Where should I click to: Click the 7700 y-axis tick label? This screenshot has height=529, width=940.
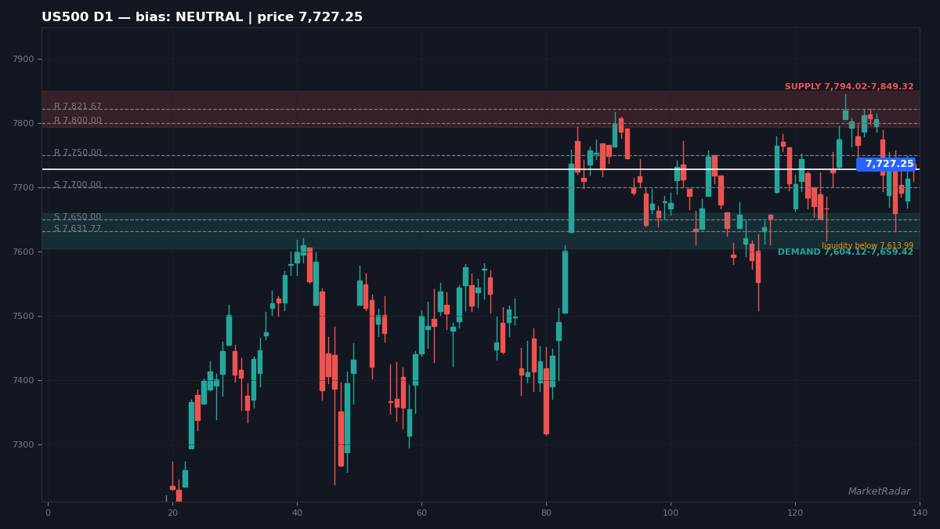coord(23,188)
